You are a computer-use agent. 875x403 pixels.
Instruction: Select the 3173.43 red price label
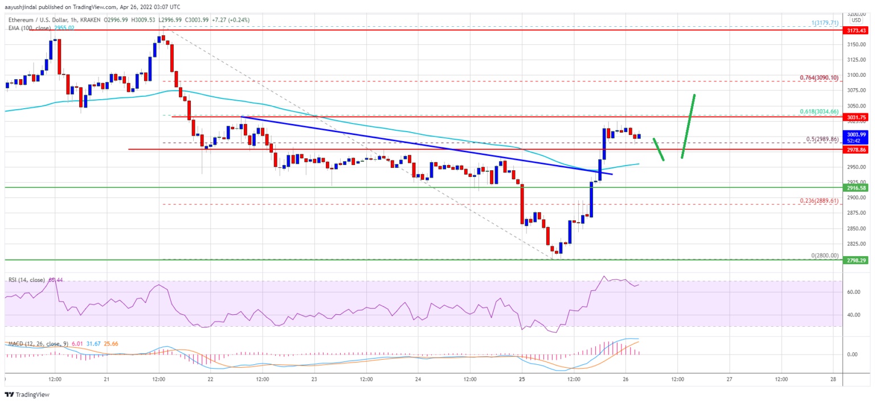(x=856, y=30)
